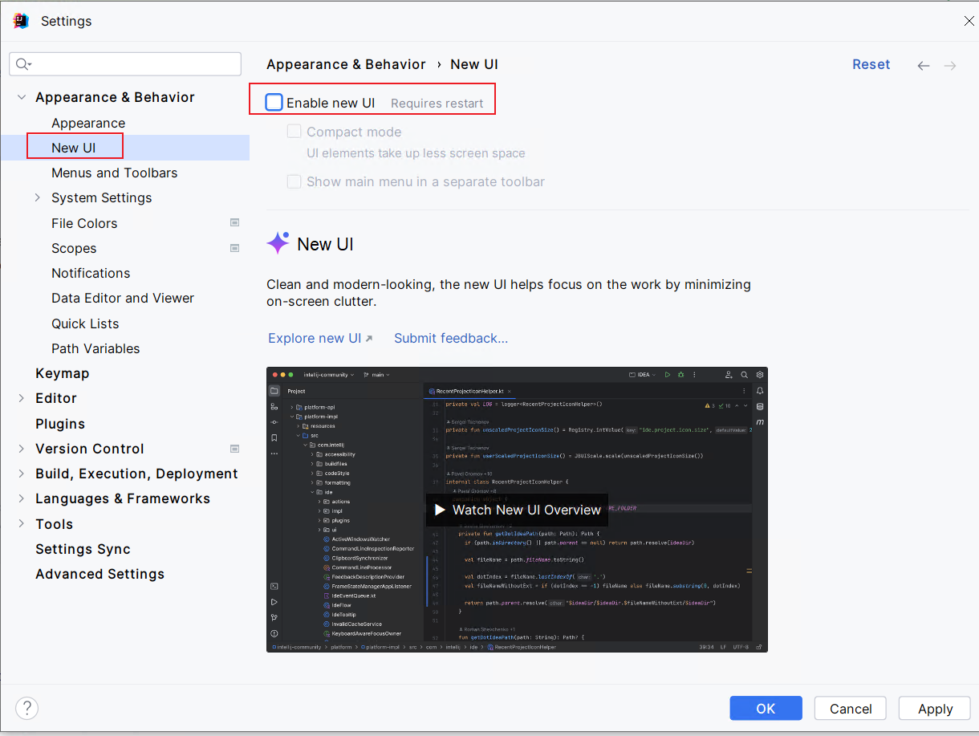Viewport: 979px width, 736px height.
Task: Expand the Editor settings section
Action: pos(21,398)
